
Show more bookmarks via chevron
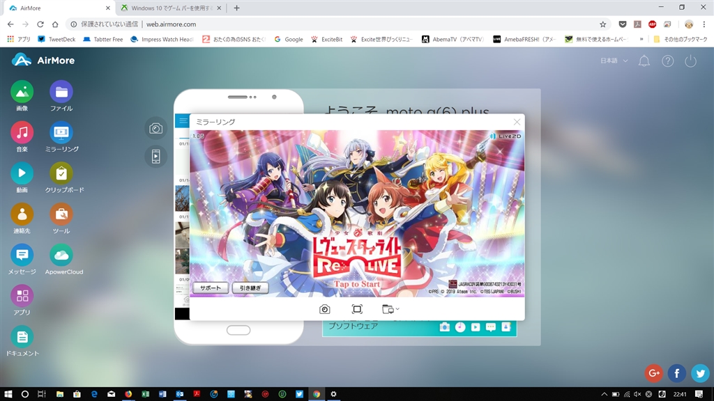(x=641, y=39)
